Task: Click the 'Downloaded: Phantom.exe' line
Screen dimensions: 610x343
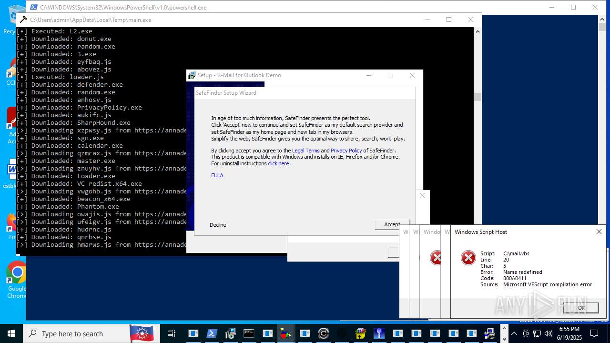Action: [68, 207]
